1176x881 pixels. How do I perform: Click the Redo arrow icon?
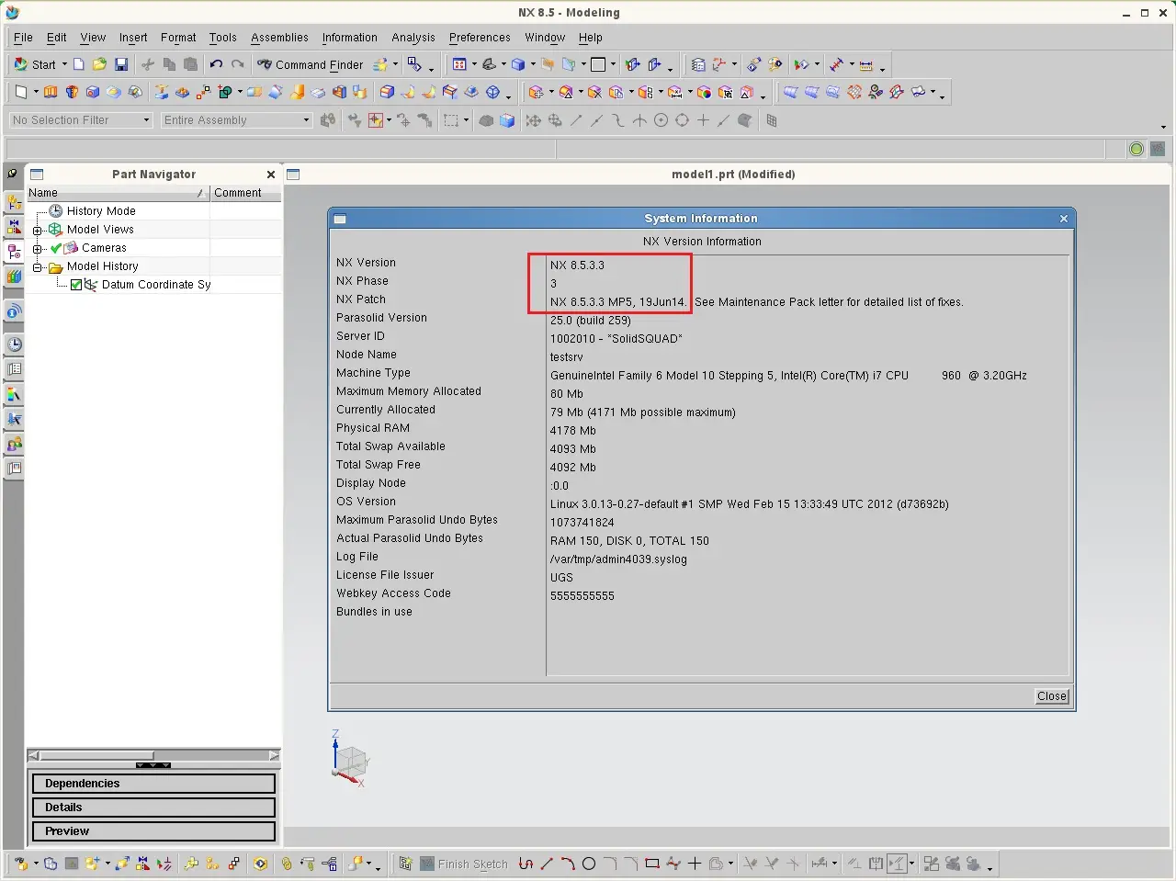tap(237, 64)
